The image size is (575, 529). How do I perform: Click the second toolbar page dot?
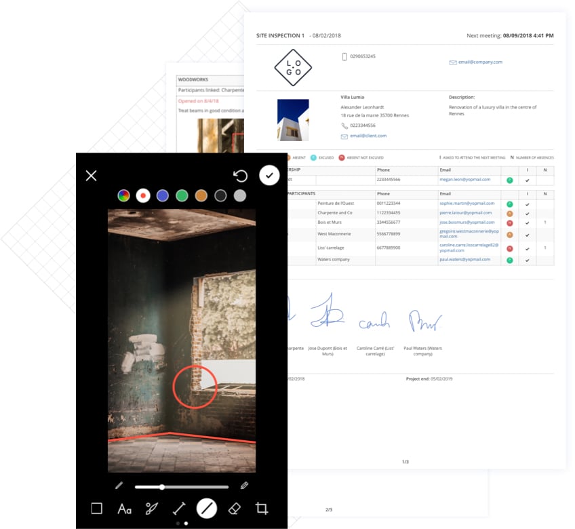coord(186,524)
